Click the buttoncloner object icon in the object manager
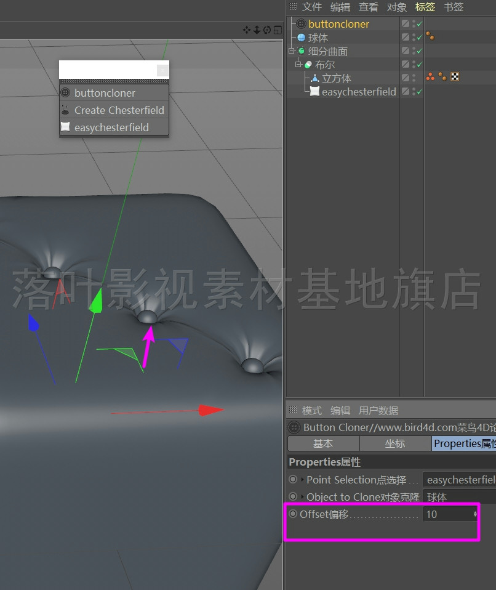496x590 pixels. coord(301,23)
